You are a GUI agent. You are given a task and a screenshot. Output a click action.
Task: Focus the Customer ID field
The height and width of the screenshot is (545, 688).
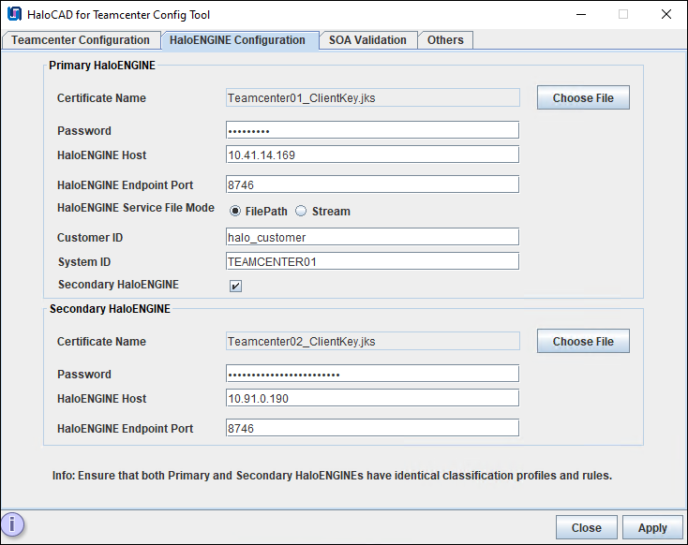coord(372,237)
